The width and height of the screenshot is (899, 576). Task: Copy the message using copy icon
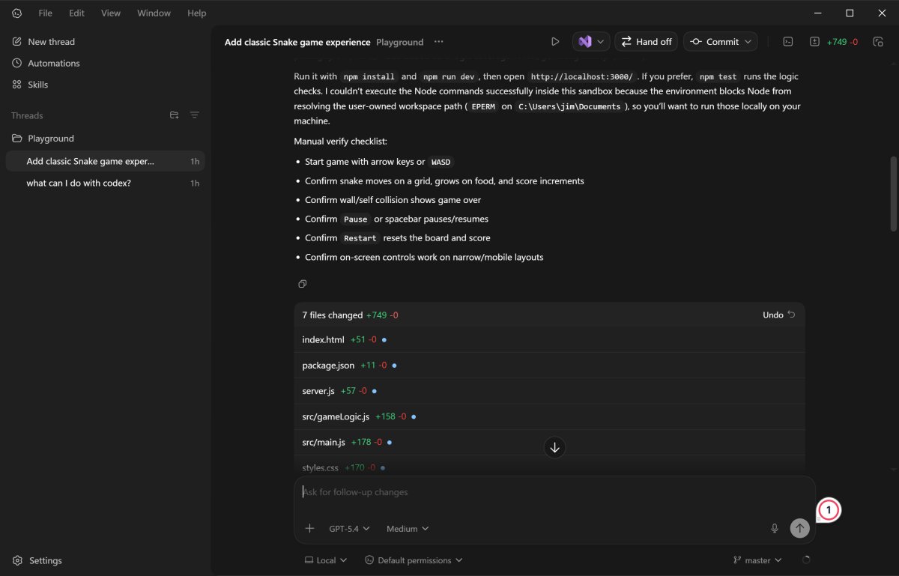(303, 284)
